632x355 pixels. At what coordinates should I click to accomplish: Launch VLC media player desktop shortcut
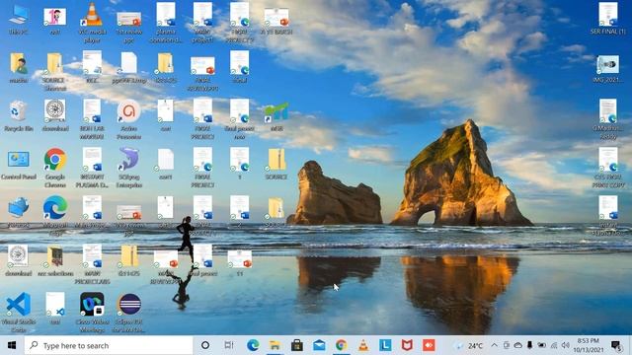click(x=92, y=22)
